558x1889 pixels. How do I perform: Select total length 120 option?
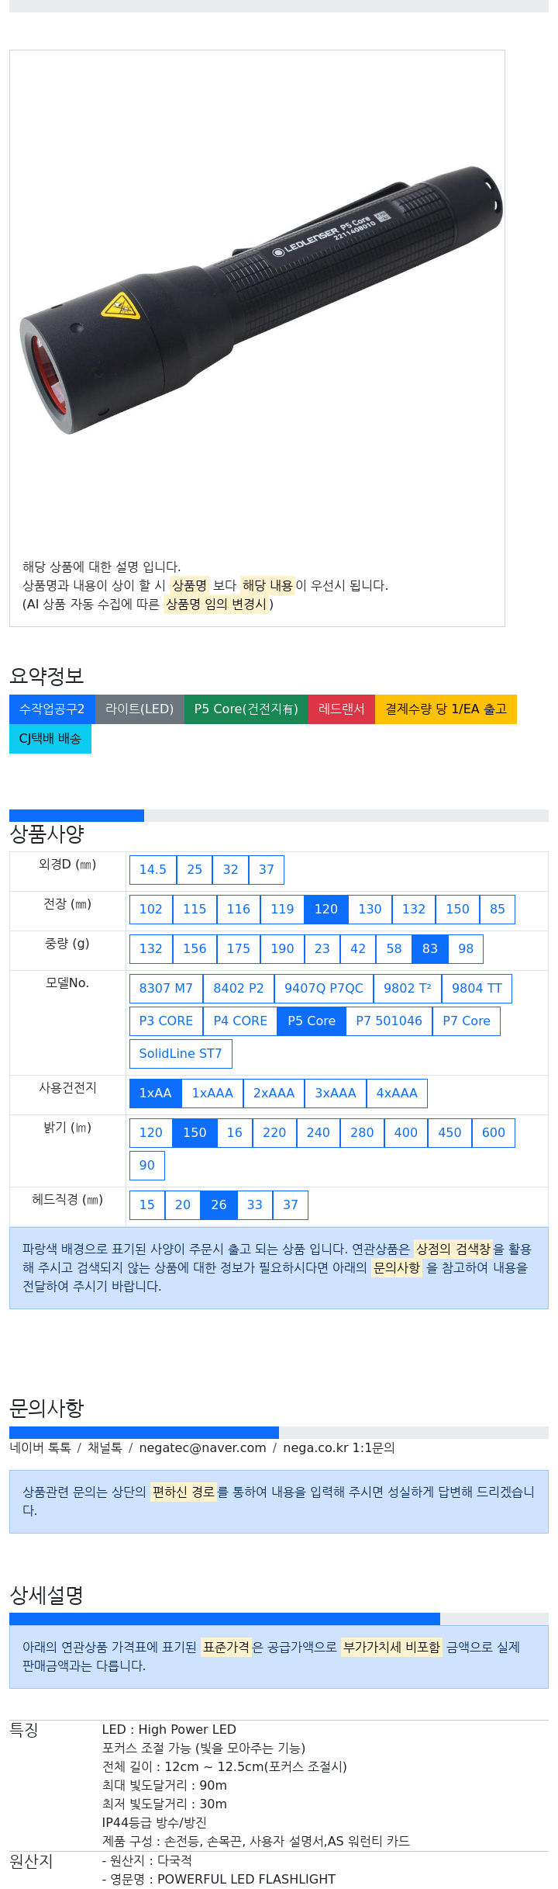326,910
